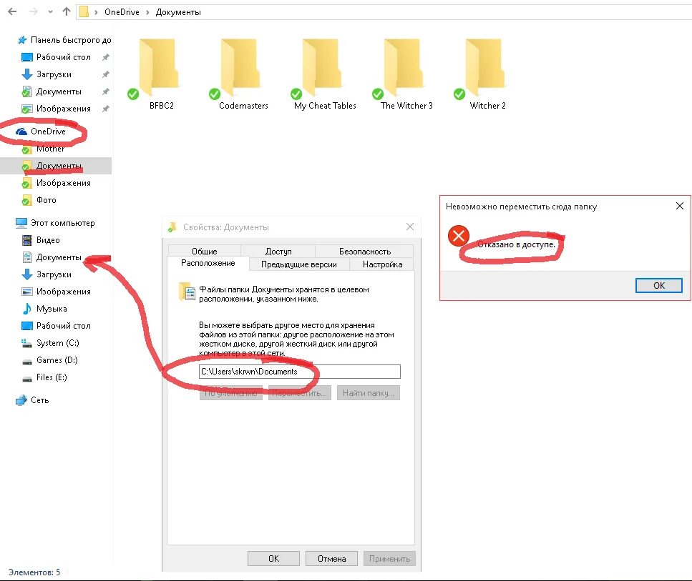Click the Найти папку... button
Image resolution: width=692 pixels, height=581 pixels.
coord(369,393)
